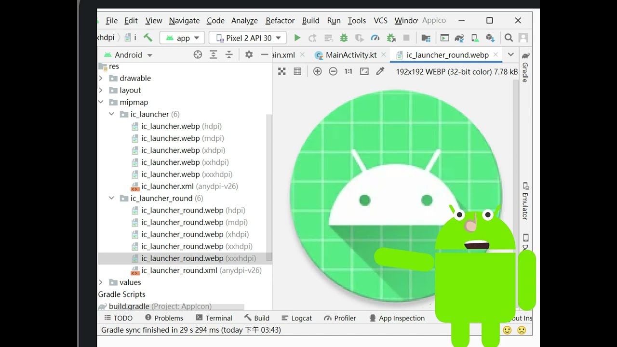Image resolution: width=617 pixels, height=347 pixels.
Task: Click the project tree vertical scrollbar
Action: click(x=269, y=188)
